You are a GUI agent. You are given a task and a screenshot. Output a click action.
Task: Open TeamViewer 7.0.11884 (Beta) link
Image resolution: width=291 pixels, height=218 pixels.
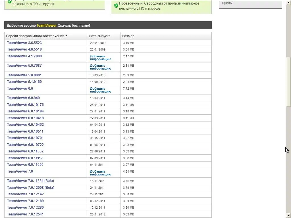click(x=30, y=181)
